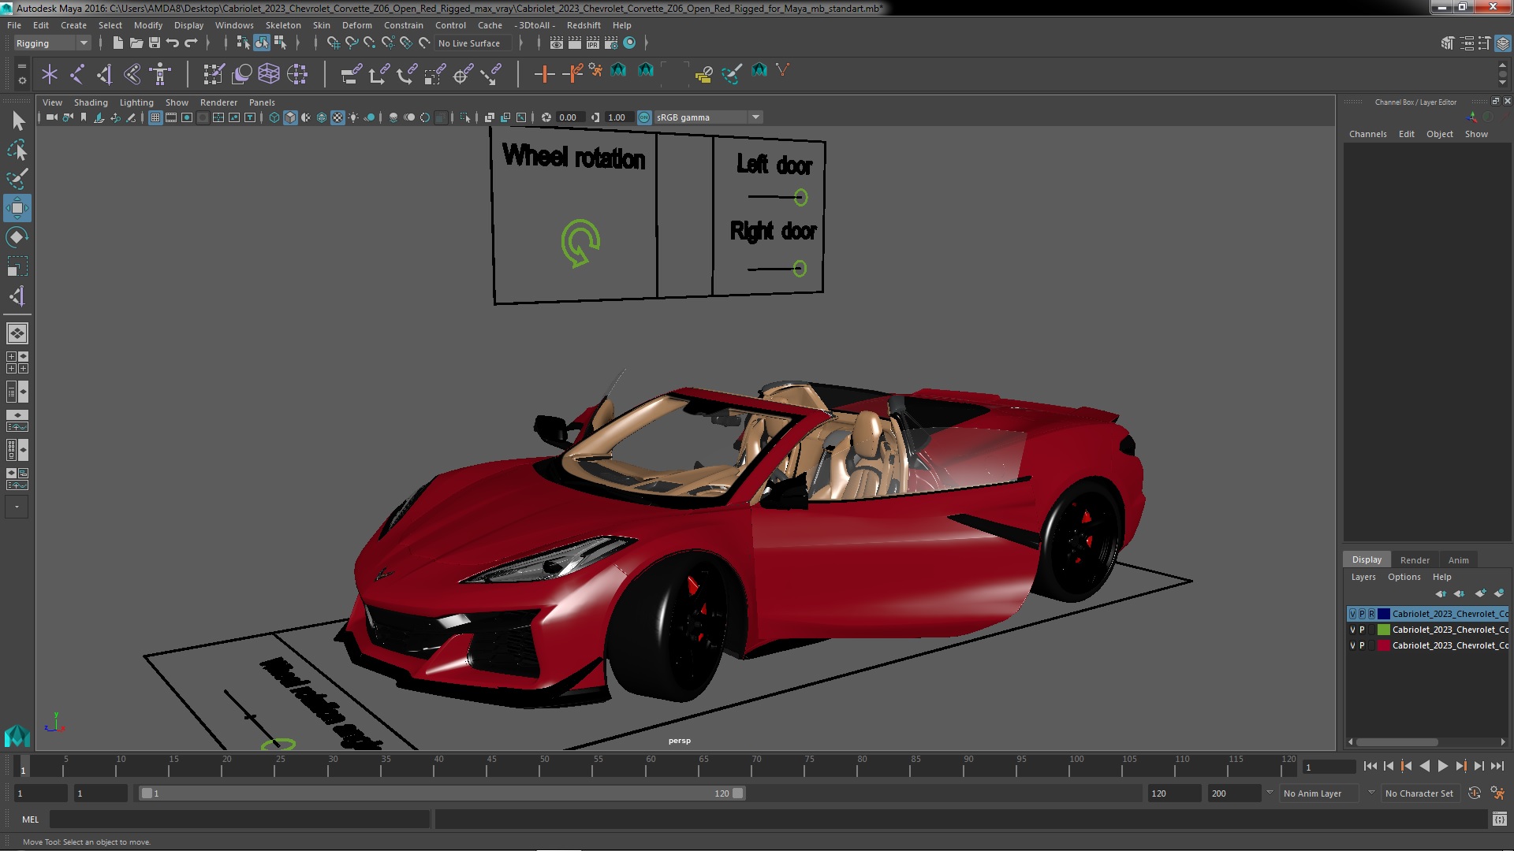This screenshot has height=851, width=1514.
Task: Open the Rigging menu set dropdown
Action: tap(52, 43)
